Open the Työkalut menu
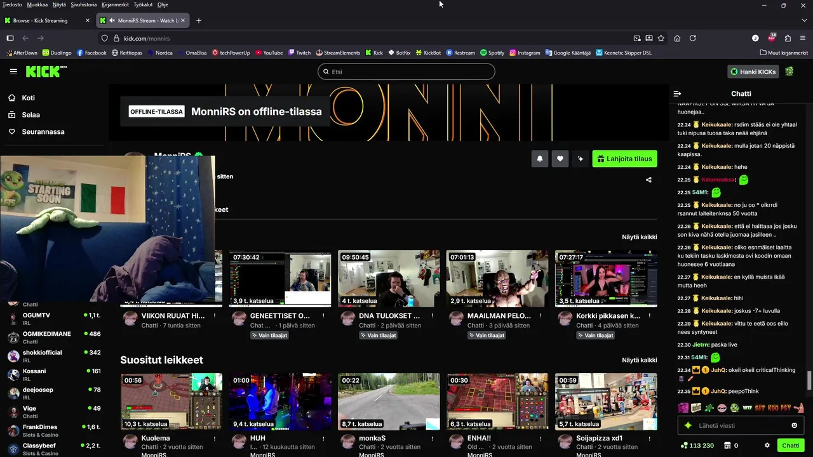Viewport: 813px width, 457px height. click(143, 4)
